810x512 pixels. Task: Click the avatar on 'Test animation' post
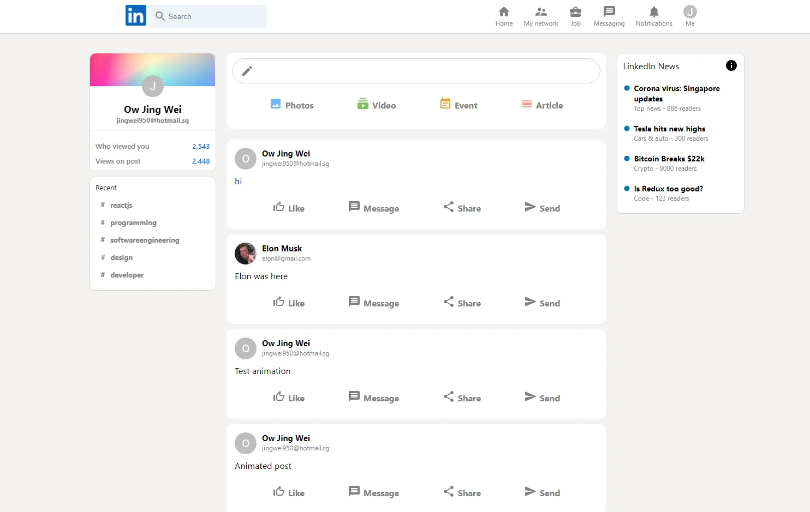pos(246,348)
